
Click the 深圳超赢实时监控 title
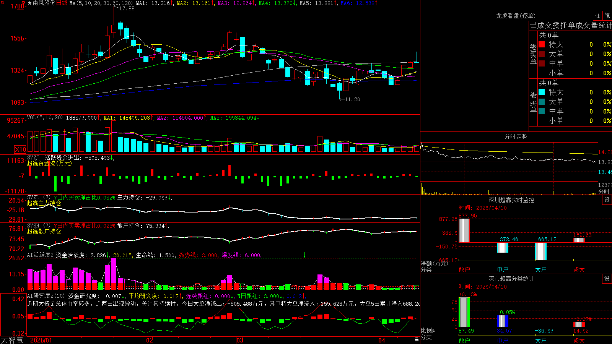[511, 200]
